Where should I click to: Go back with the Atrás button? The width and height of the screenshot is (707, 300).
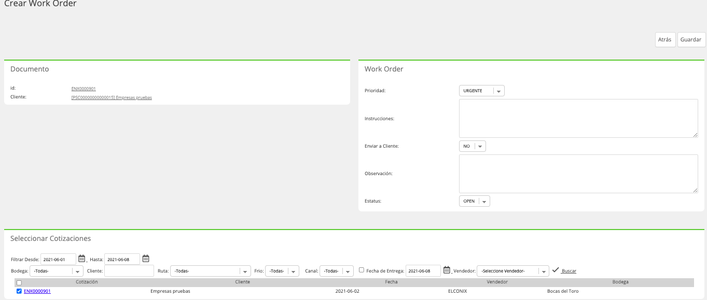click(666, 39)
